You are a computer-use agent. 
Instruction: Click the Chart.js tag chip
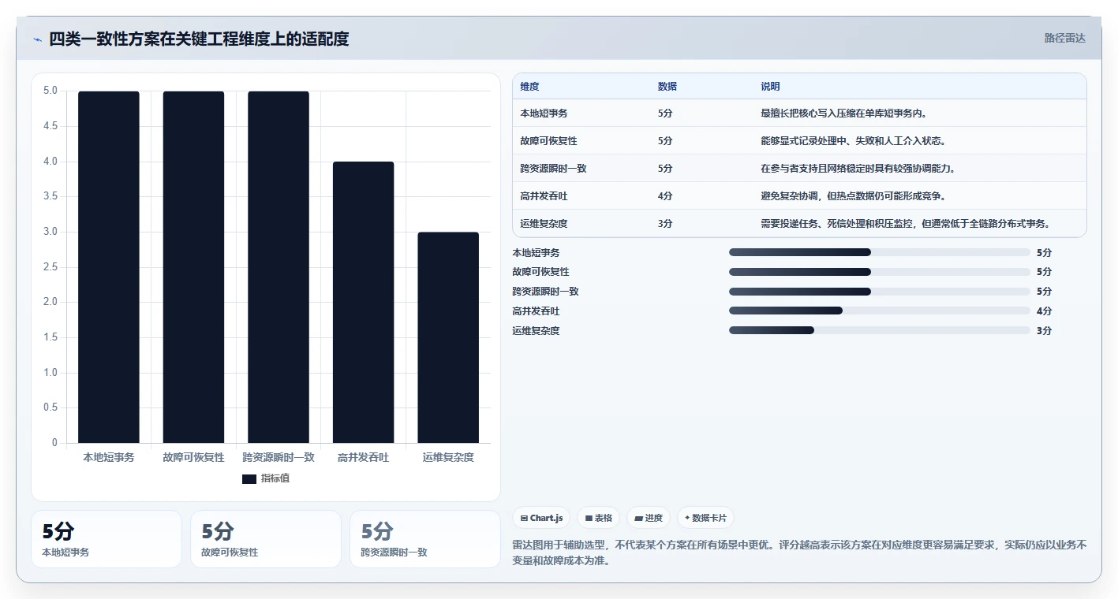pos(542,518)
